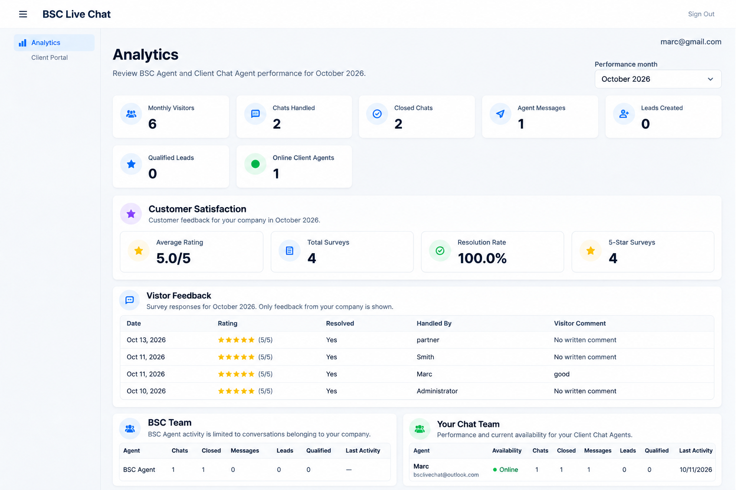Click the 5.0/5 average rating value

(x=173, y=258)
